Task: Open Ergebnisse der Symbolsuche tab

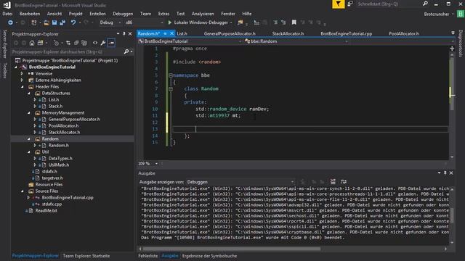Action: coord(209,256)
